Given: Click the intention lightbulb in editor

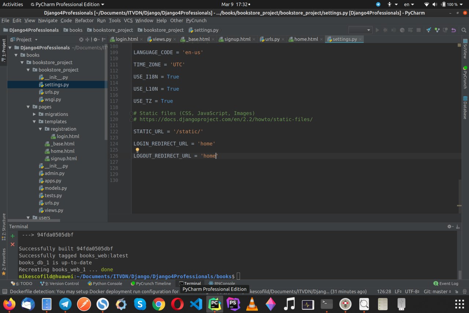Looking at the screenshot, I should 137,150.
